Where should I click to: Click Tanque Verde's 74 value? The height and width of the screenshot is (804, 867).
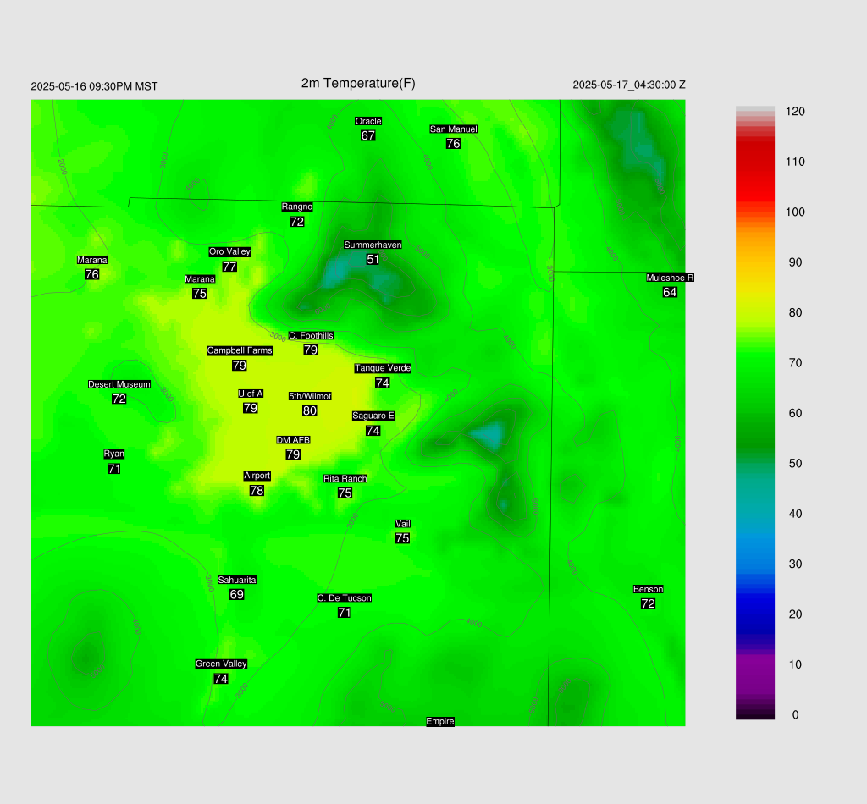(382, 383)
